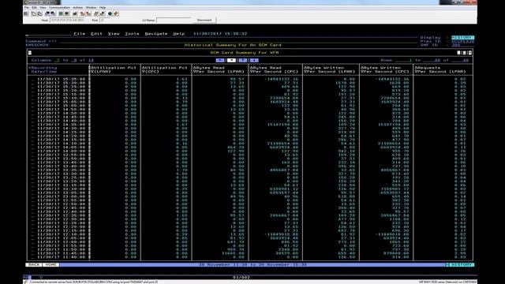Screen dimensions: 505x284
Task: Click the help index toolbar icon
Action: (116, 13)
